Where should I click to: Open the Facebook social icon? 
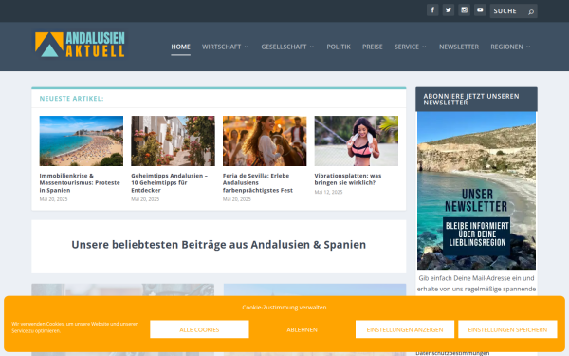432,10
